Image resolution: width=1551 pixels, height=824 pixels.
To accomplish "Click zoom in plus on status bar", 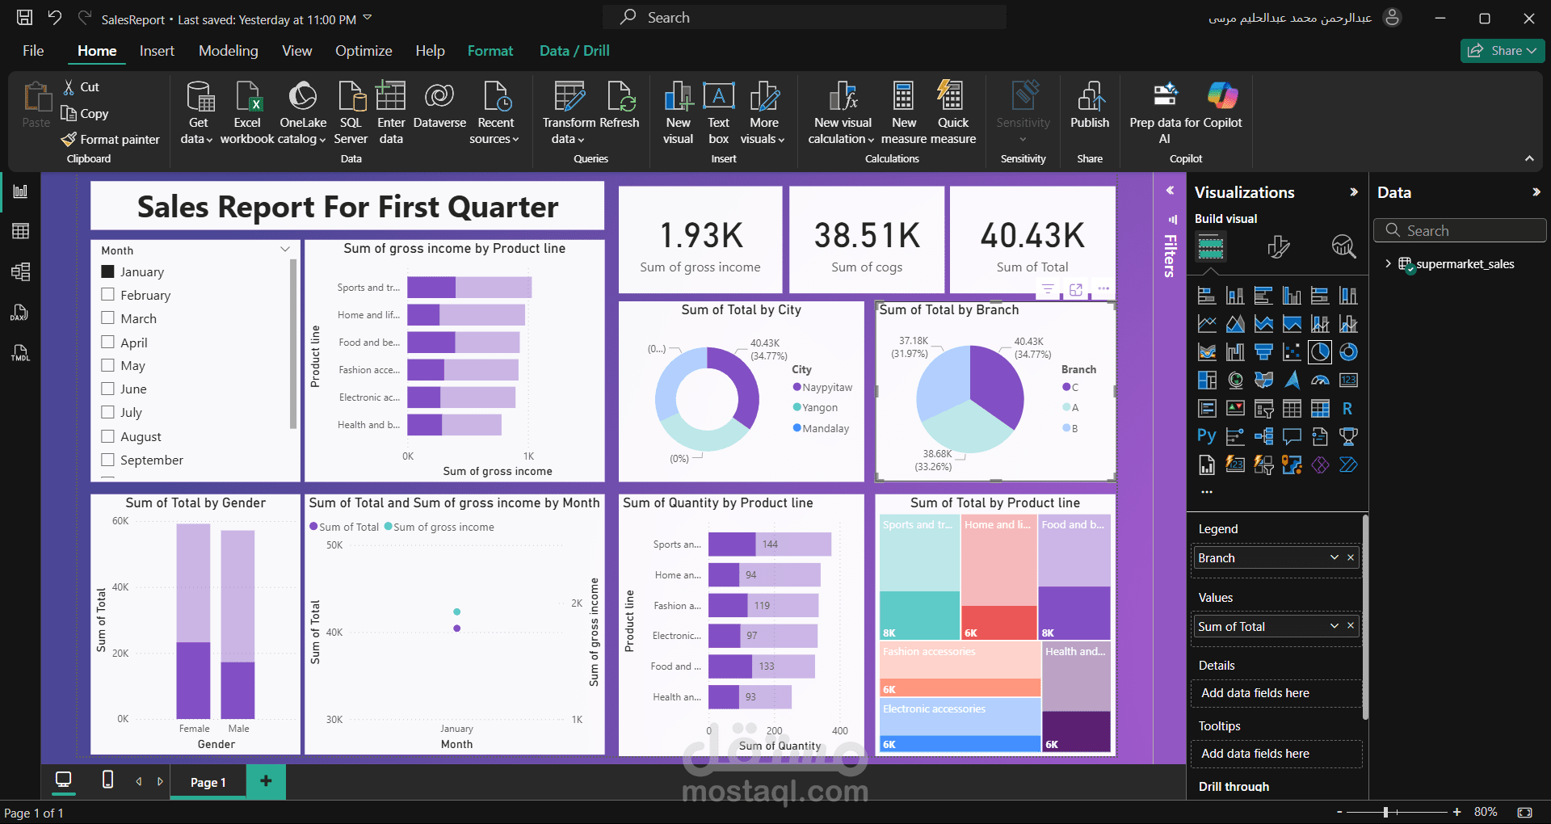I will pyautogui.click(x=1456, y=812).
